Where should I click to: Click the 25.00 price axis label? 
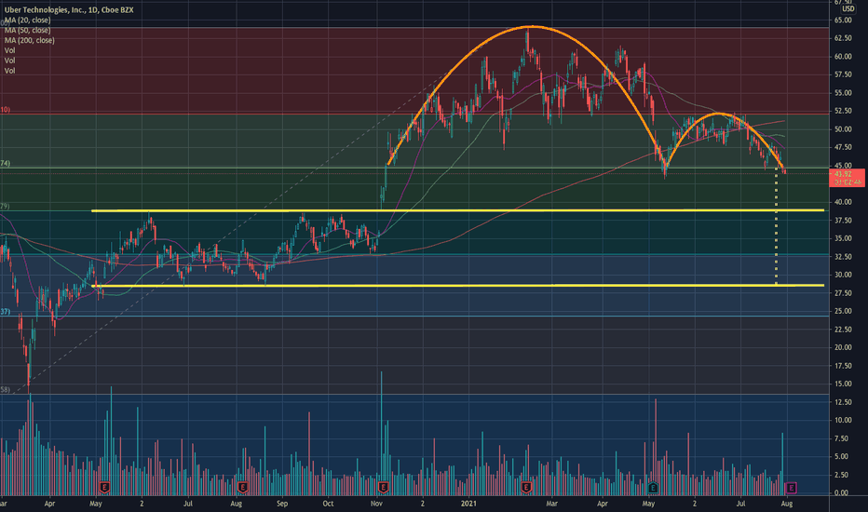[843, 311]
